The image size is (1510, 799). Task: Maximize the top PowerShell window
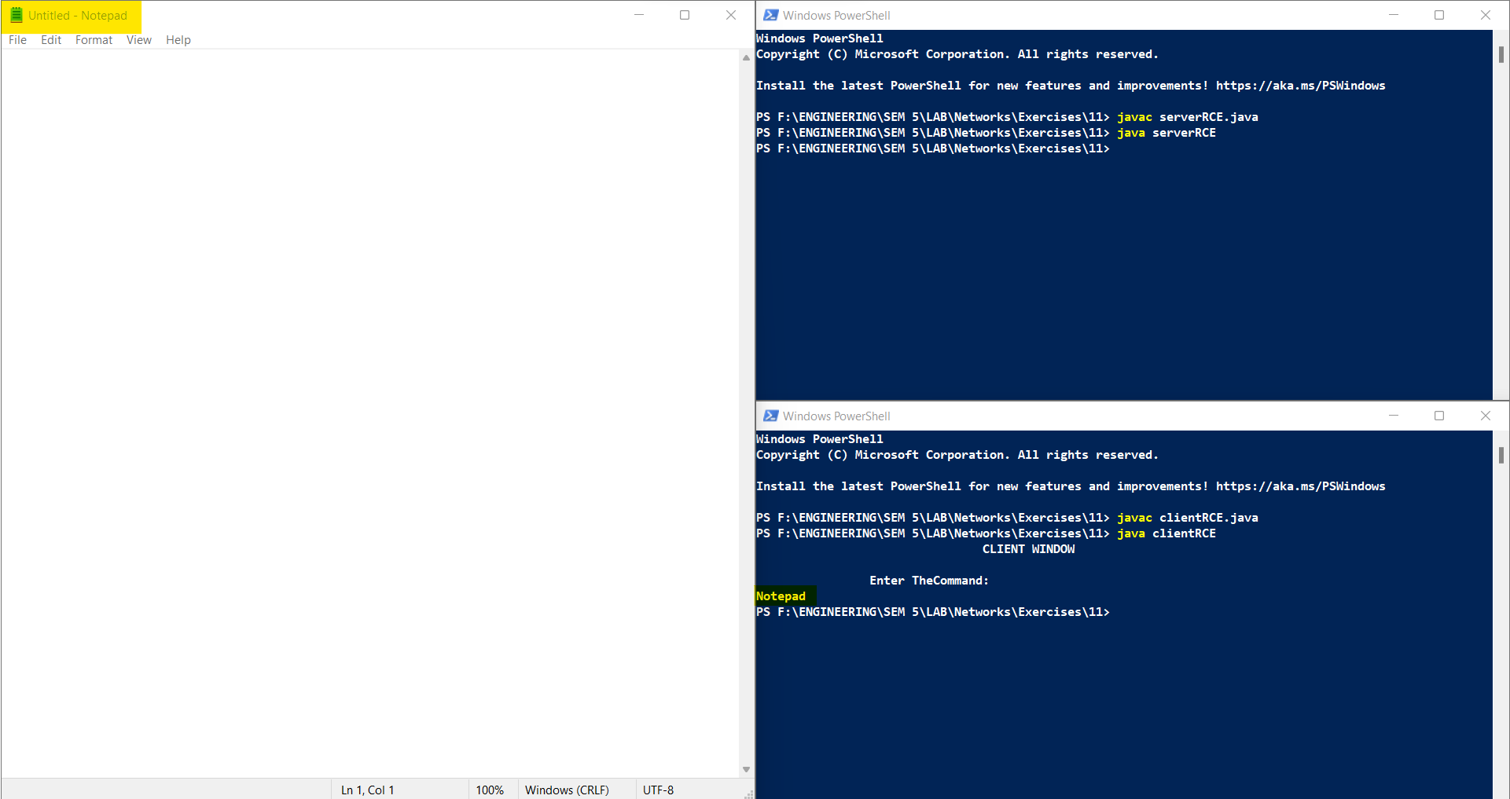tap(1439, 15)
